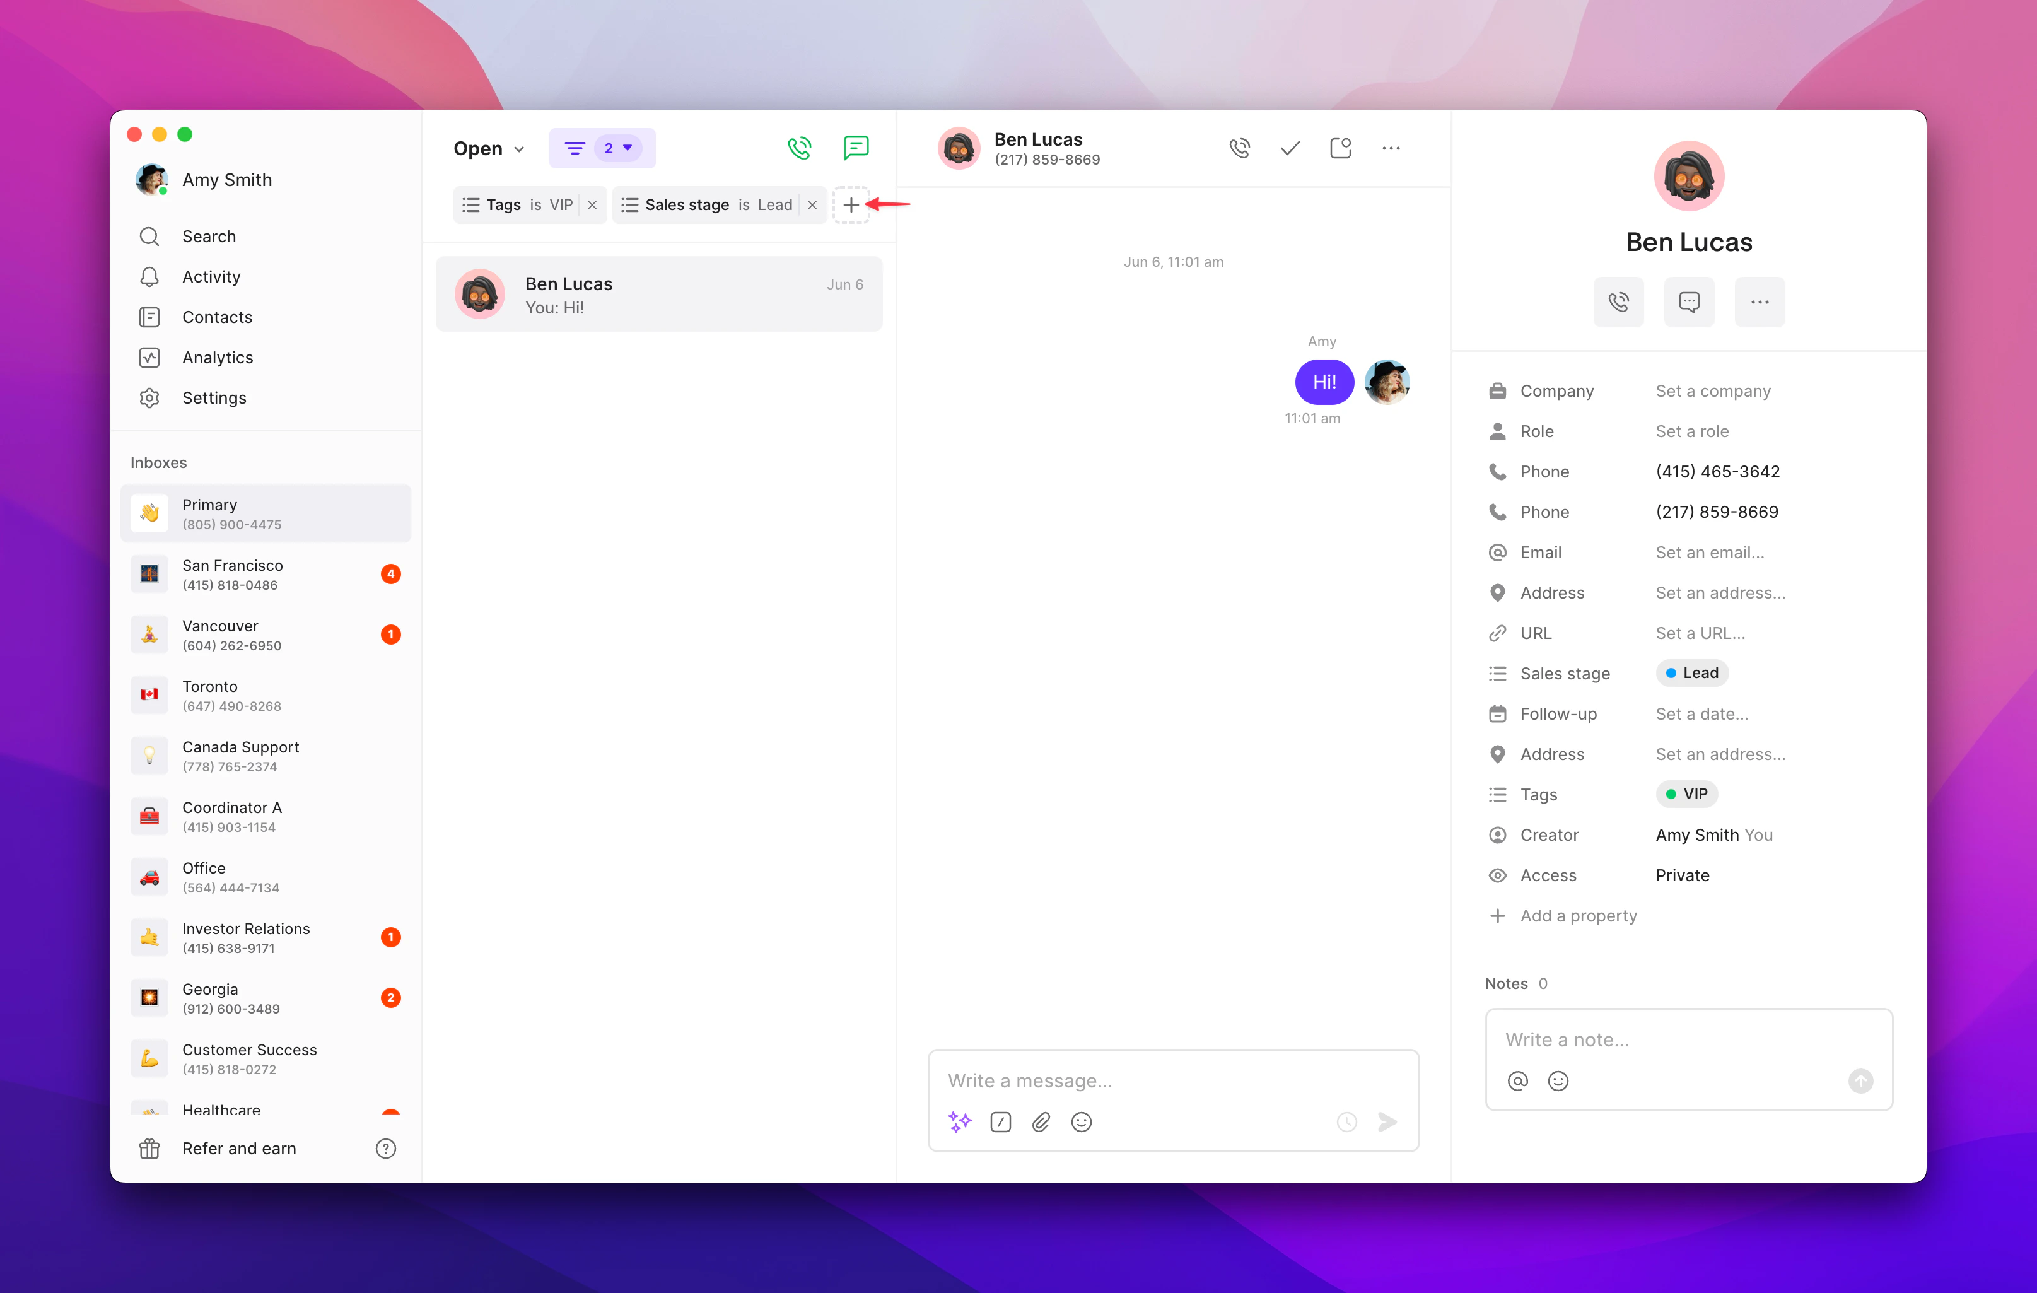This screenshot has height=1293, width=2037.
Task: Click Add a property on Ben's profile
Action: pos(1578,915)
